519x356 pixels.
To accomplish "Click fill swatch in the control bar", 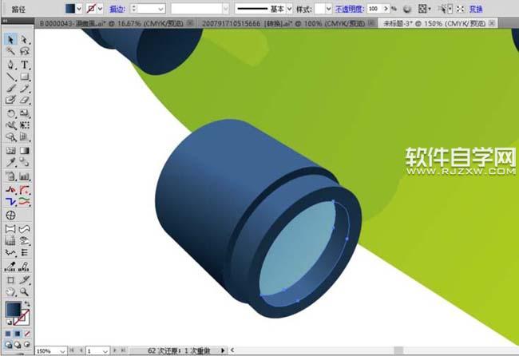I will (70, 9).
